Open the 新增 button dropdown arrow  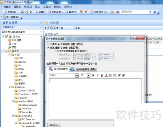18,12
